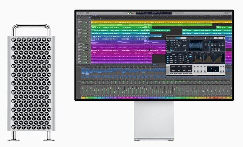
Task: Click the Stop button in the transport
Action: [x=128, y=13]
